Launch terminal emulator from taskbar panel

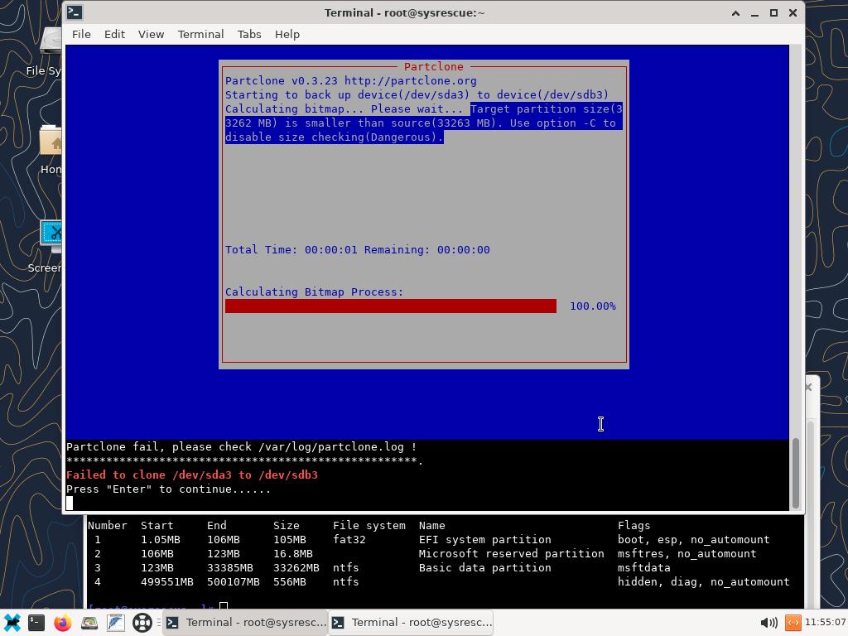(36, 623)
